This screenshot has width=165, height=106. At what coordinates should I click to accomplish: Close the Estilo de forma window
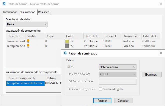coord(160,4)
